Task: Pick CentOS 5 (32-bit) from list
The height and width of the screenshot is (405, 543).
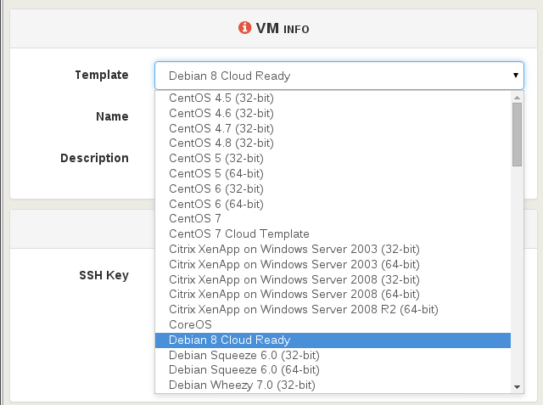Action: pos(333,158)
